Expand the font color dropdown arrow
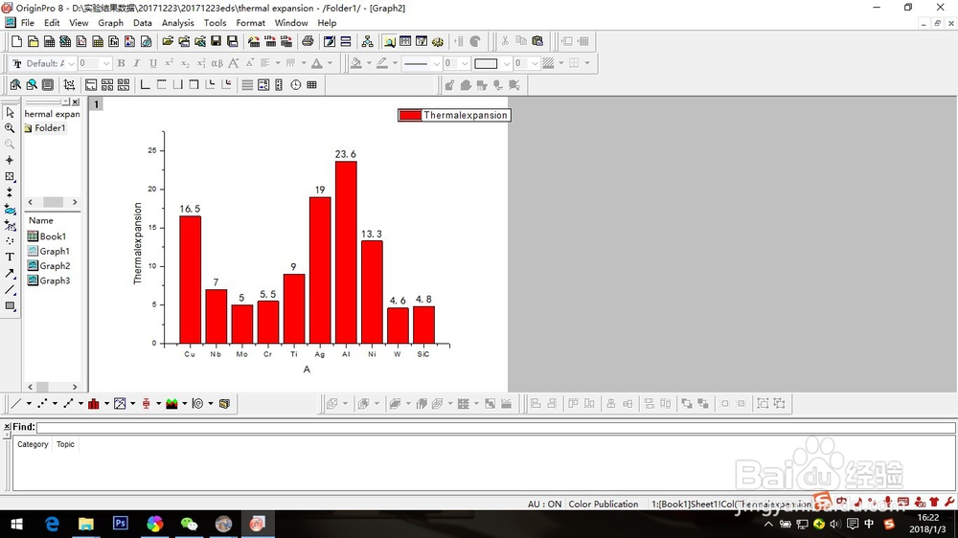958x538 pixels. (x=330, y=63)
